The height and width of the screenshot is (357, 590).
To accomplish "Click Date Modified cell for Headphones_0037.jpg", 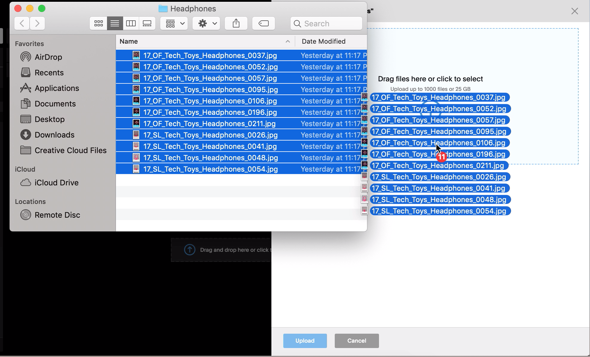I will (334, 55).
